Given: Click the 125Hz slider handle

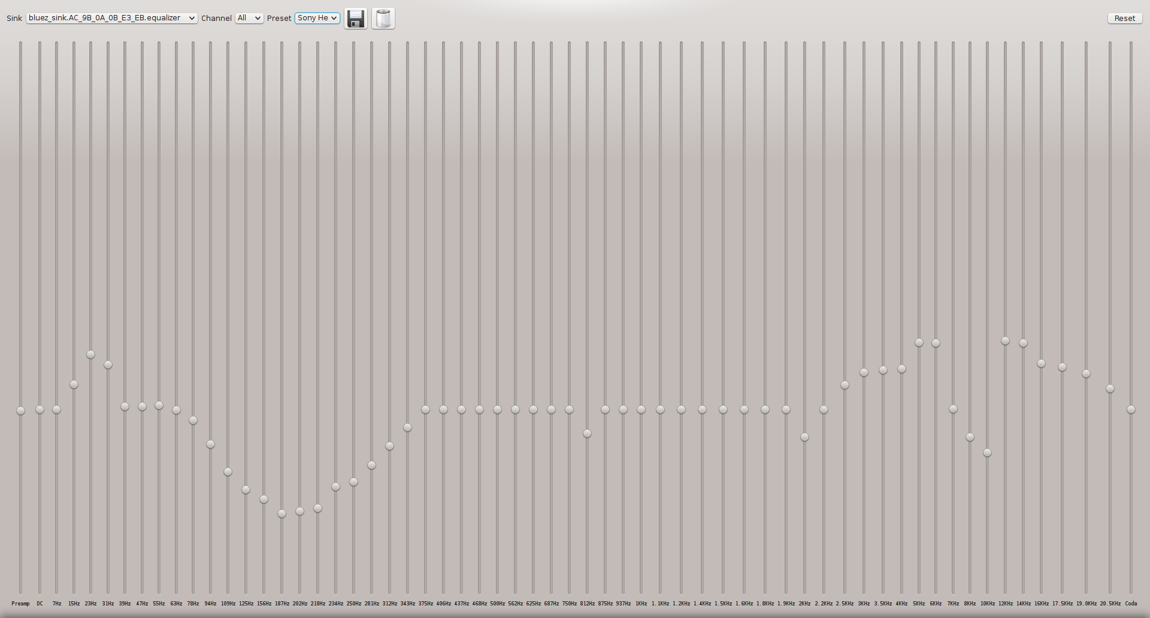Looking at the screenshot, I should point(246,489).
